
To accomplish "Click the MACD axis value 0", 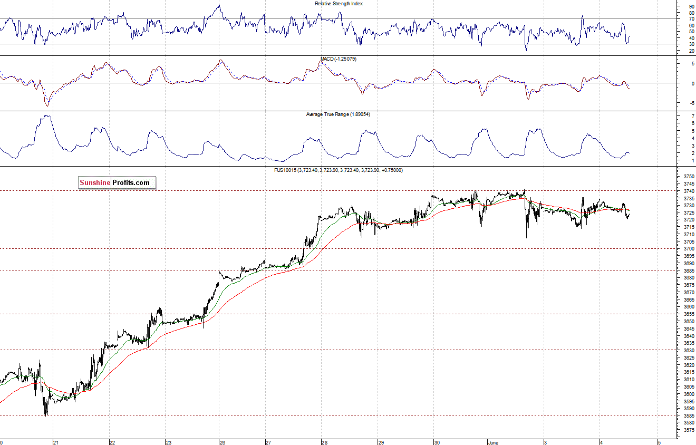I will (x=692, y=84).
